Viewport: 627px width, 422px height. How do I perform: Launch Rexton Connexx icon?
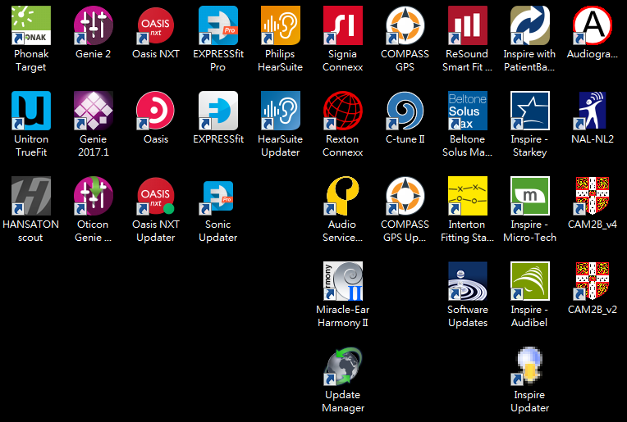click(x=343, y=111)
